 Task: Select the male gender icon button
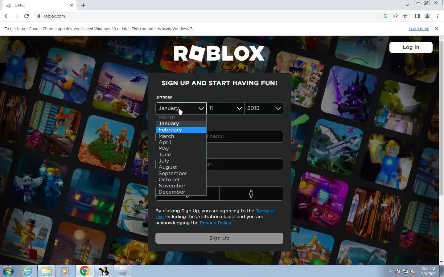(x=251, y=194)
